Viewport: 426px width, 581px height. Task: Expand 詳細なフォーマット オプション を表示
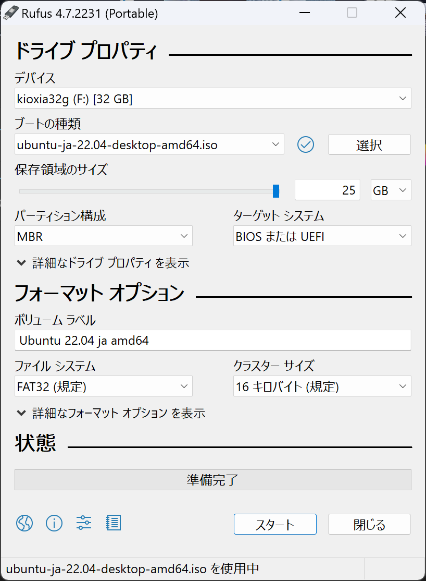111,413
